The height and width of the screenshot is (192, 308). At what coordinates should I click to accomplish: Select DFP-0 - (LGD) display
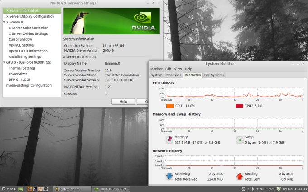point(19,80)
